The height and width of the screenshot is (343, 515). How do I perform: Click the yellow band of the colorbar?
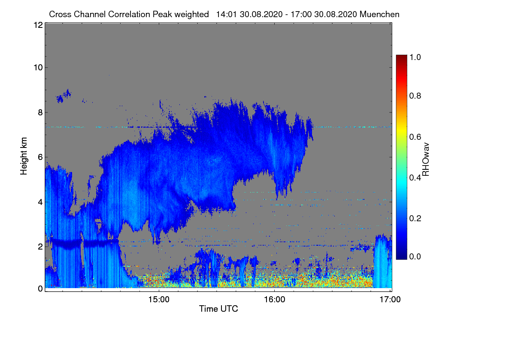point(401,131)
